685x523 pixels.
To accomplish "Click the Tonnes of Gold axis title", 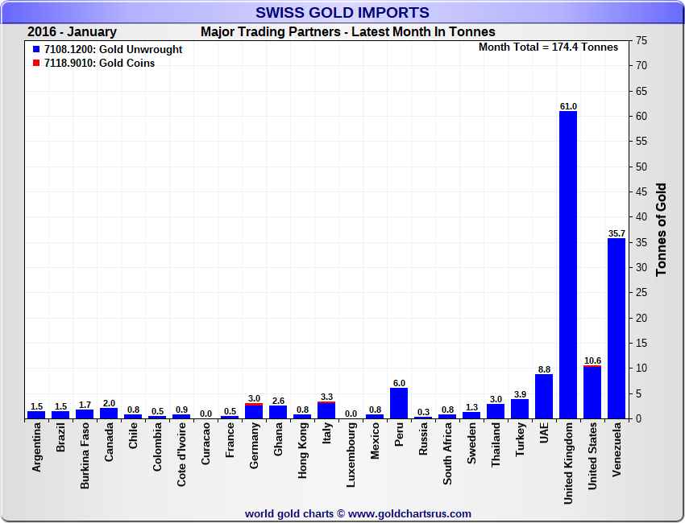I will tap(661, 229).
